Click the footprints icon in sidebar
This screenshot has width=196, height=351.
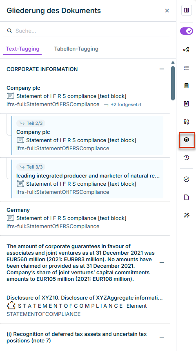(186, 122)
